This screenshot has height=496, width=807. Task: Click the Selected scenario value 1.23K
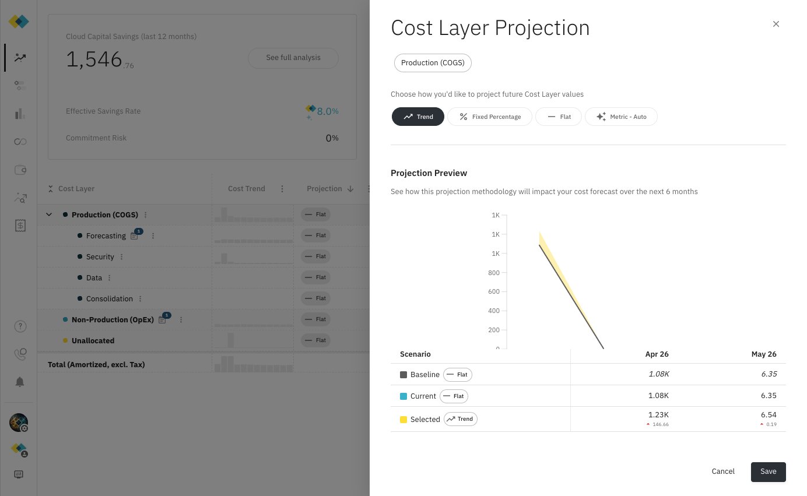pos(658,415)
